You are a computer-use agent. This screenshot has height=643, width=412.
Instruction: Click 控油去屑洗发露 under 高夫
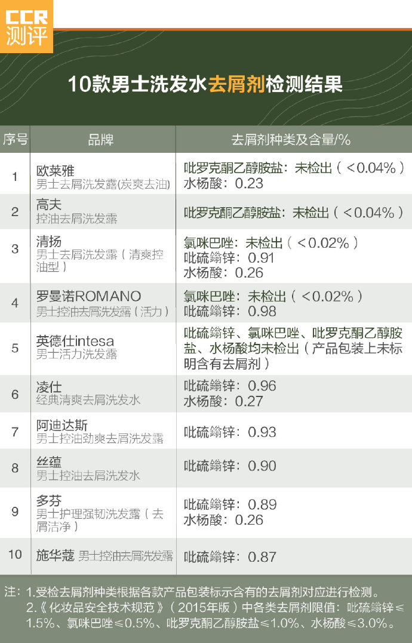(76, 219)
